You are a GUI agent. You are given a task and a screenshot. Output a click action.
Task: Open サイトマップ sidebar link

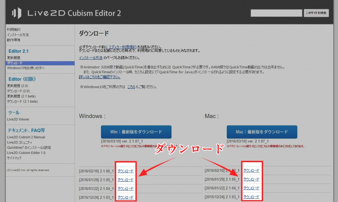click(x=14, y=158)
